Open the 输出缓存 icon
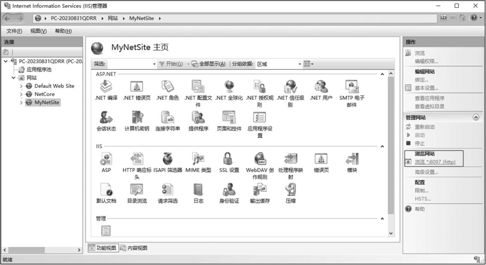This screenshot has height=265, width=486. point(259,189)
